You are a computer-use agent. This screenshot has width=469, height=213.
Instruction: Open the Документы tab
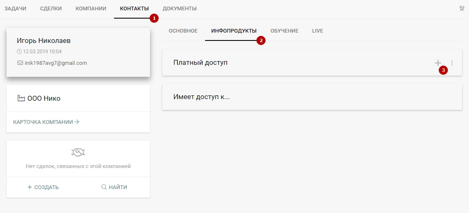(x=179, y=9)
